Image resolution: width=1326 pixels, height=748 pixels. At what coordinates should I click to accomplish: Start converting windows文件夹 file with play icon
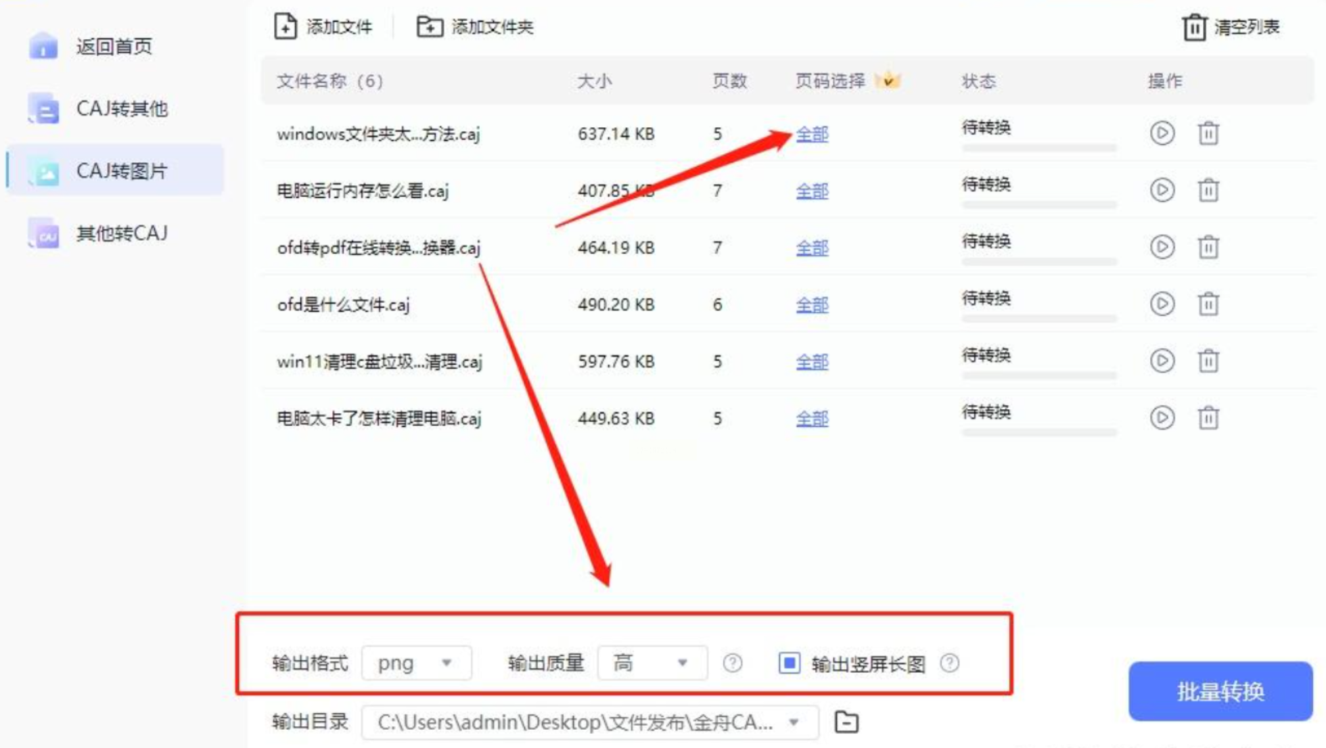click(x=1162, y=133)
